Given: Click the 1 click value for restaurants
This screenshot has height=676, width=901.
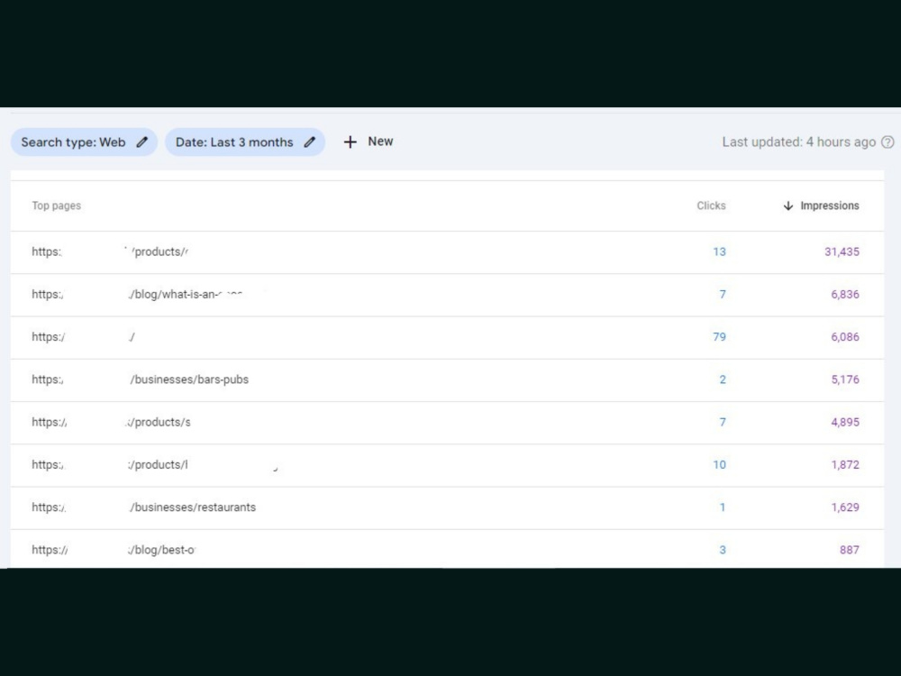Looking at the screenshot, I should click(723, 507).
